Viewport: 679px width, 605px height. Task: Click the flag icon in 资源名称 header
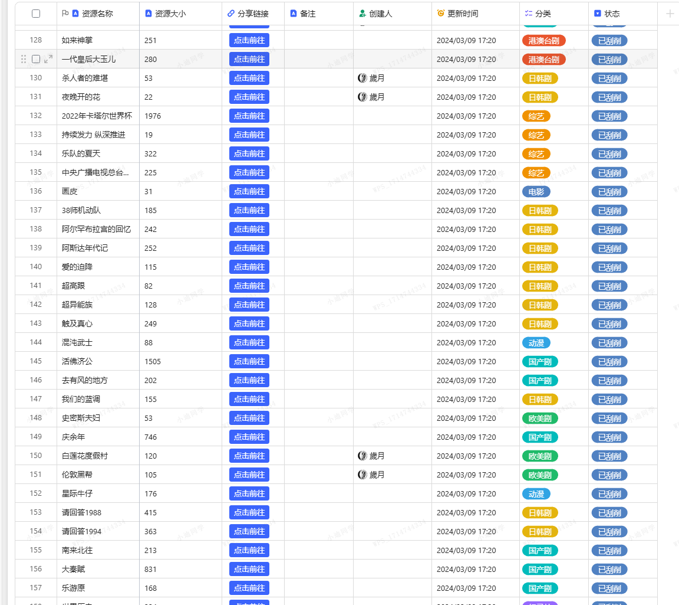(x=65, y=14)
